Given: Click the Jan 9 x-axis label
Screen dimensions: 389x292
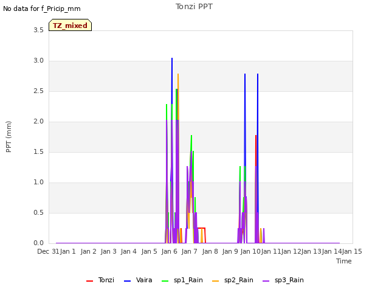Looking at the screenshot, I should [x=230, y=251].
